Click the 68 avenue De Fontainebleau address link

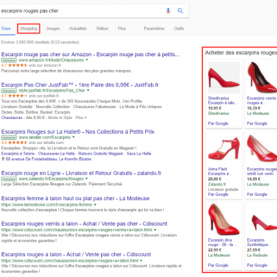[48, 159]
